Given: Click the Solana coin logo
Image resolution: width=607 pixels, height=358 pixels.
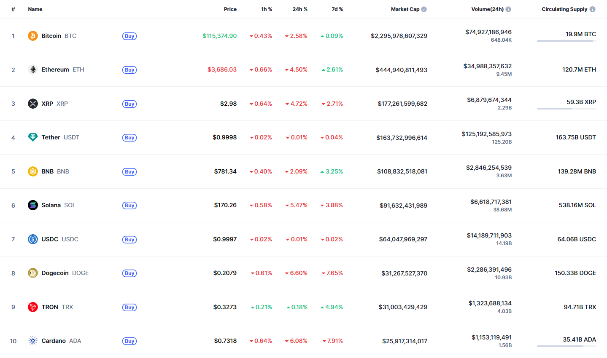Looking at the screenshot, I should click(x=33, y=205).
